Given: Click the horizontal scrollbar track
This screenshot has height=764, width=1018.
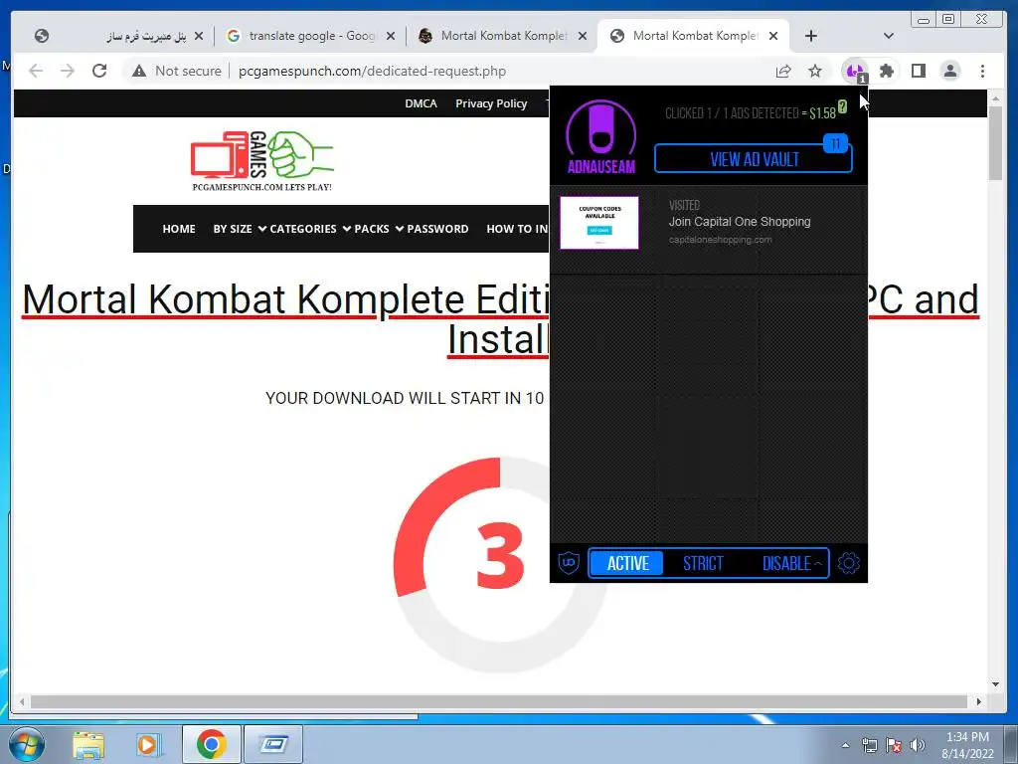Looking at the screenshot, I should click(499, 701).
